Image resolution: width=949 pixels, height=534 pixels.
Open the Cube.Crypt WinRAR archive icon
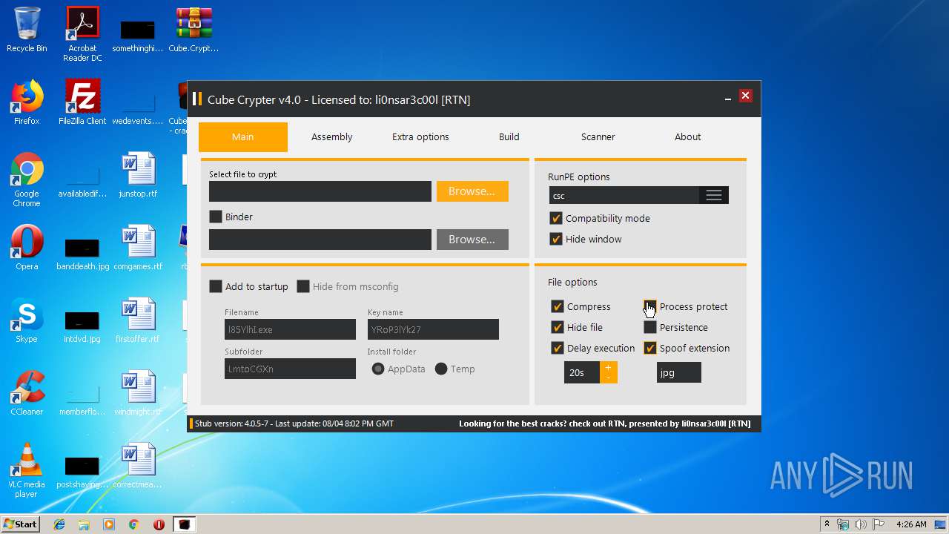point(194,30)
